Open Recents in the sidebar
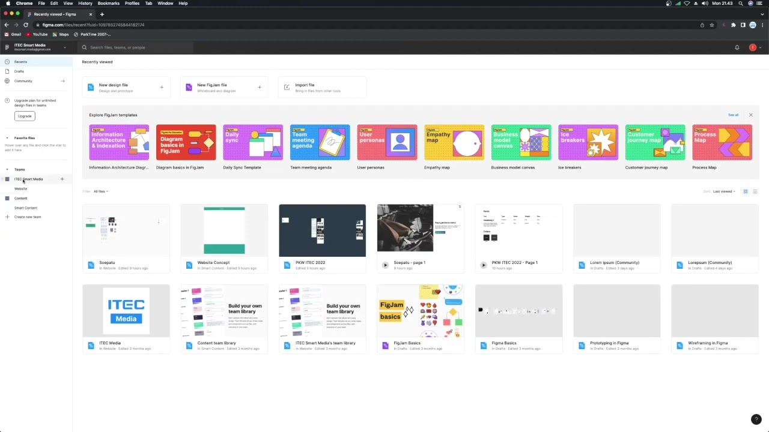Screen dimensions: 769x432 tap(36, 62)
